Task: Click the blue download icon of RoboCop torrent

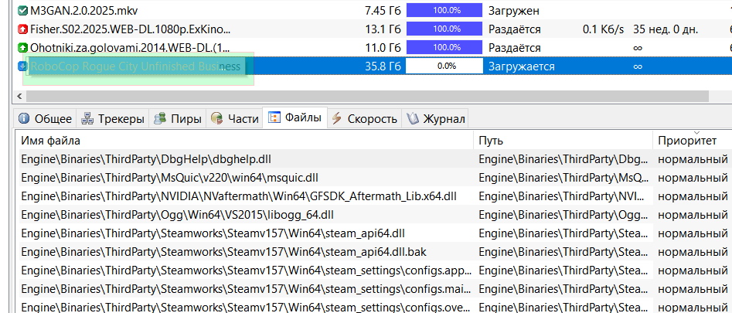Action: 22,66
